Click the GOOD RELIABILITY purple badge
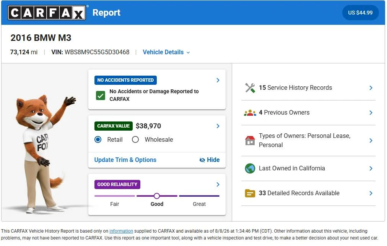 pyautogui.click(x=117, y=184)
